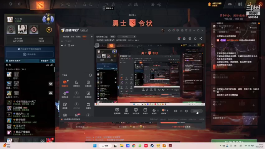
Task: Click the 开始指导 start coaching button
Action: click(x=30, y=54)
